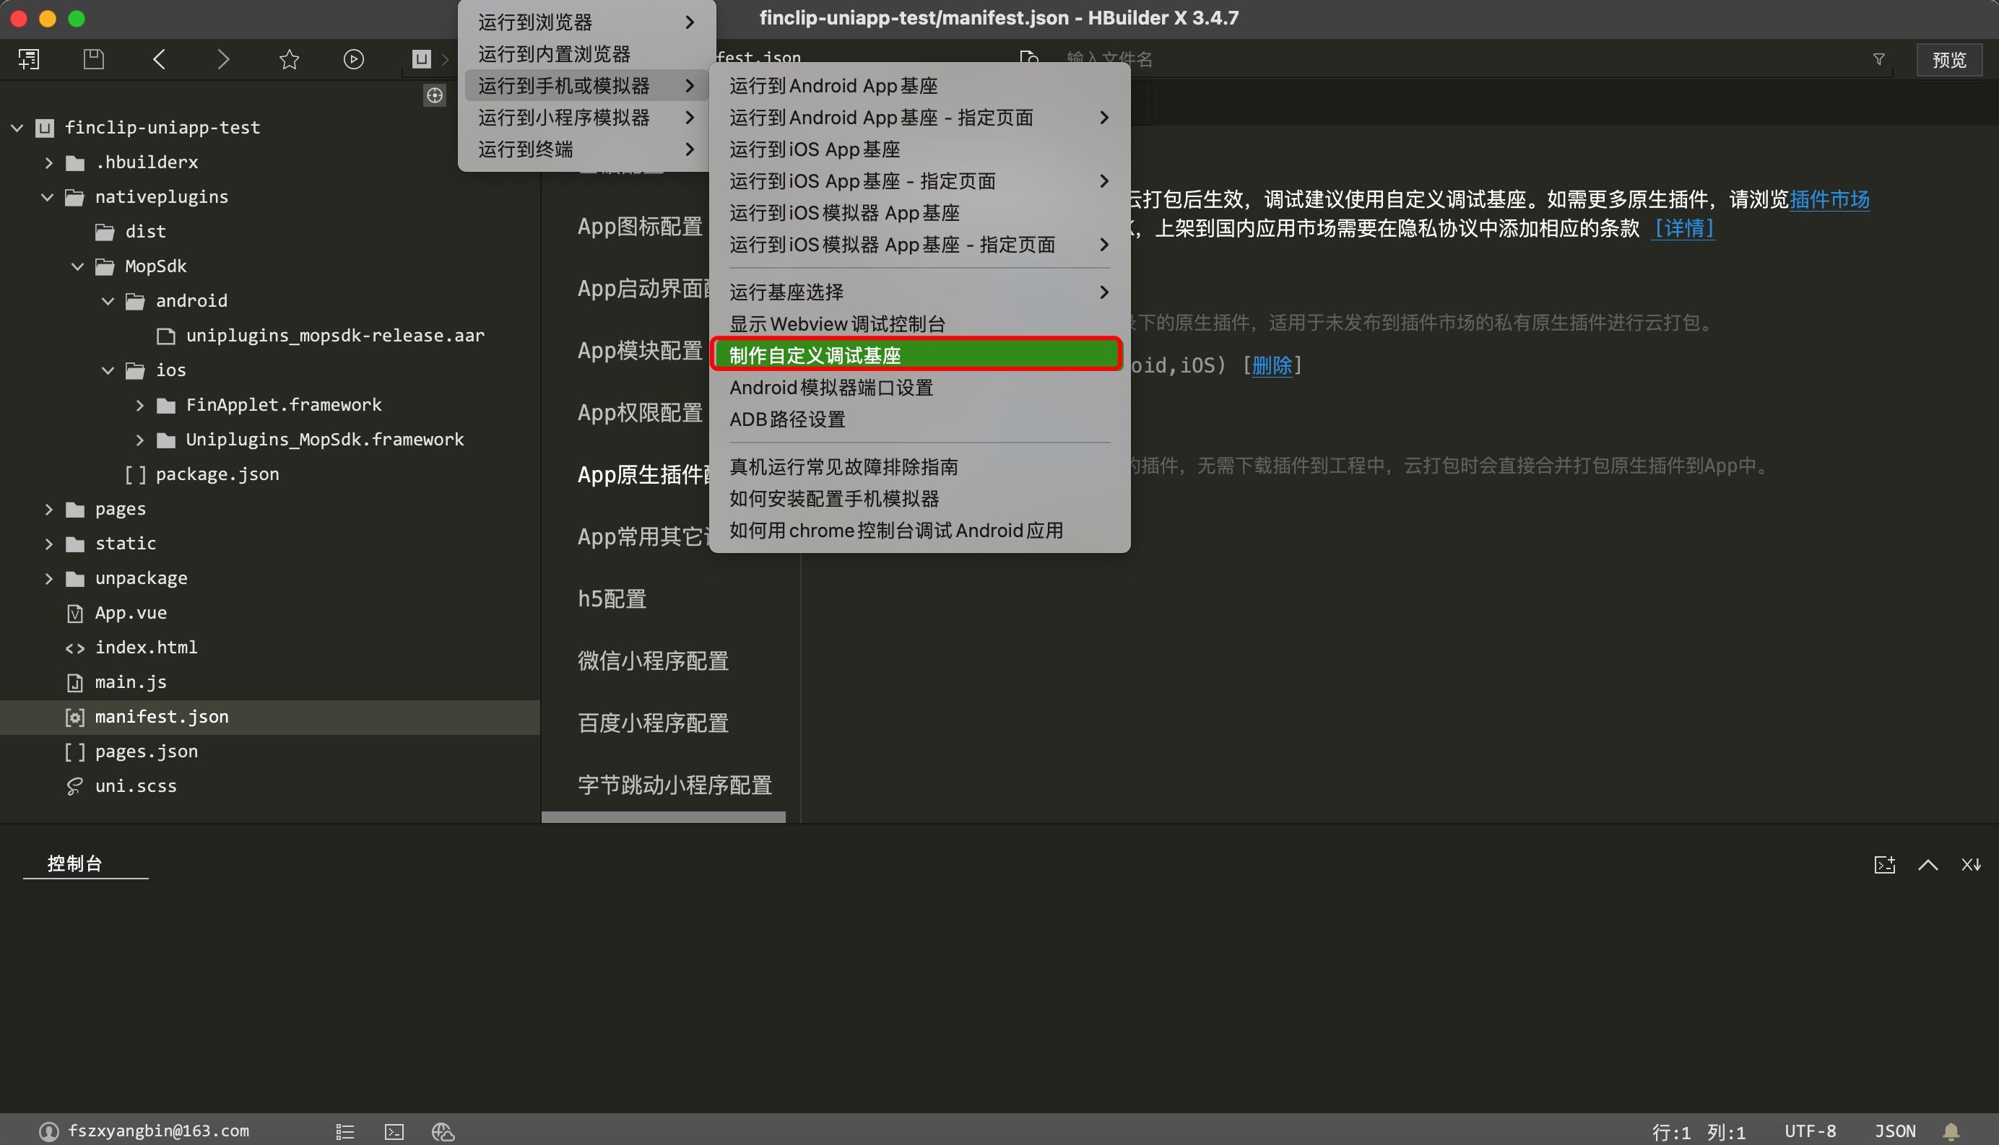Screen dimensions: 1999x1145
Task: Open terminal icon in status bar
Action: point(394,1131)
